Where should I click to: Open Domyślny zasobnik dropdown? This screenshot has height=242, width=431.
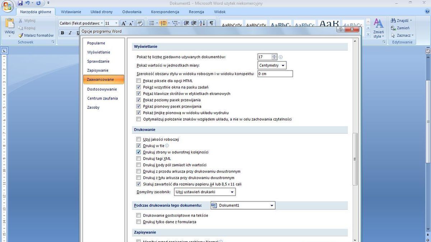205,192
